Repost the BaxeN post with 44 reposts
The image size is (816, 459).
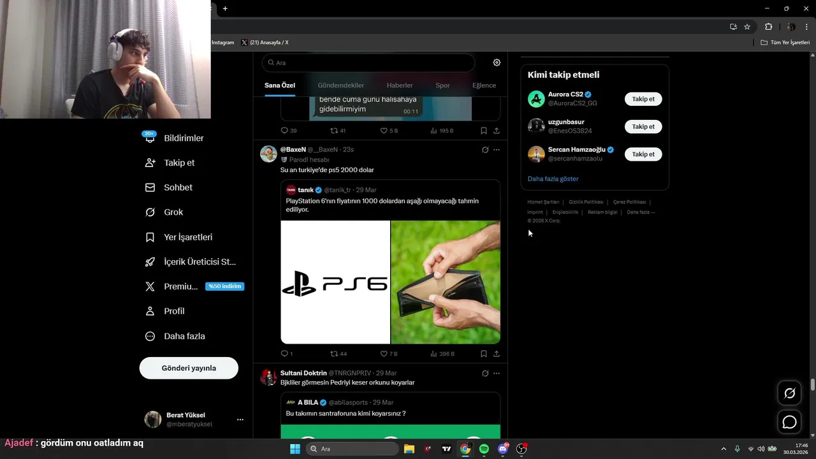click(339, 354)
